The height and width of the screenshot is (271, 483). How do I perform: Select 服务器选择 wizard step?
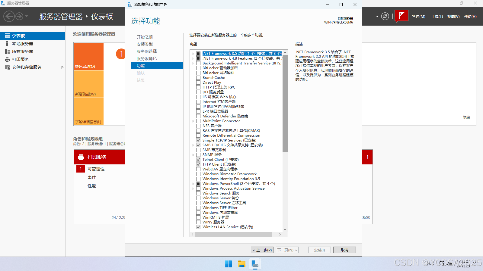[147, 51]
